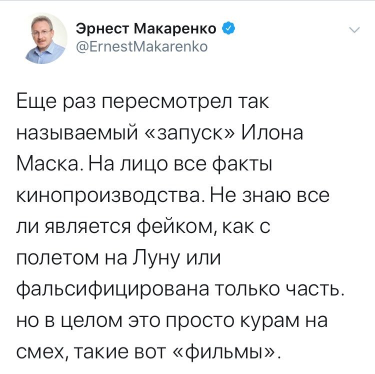The width and height of the screenshot is (375, 374).
Task: Open the display name Эрнест Макаренко
Action: tap(146, 28)
